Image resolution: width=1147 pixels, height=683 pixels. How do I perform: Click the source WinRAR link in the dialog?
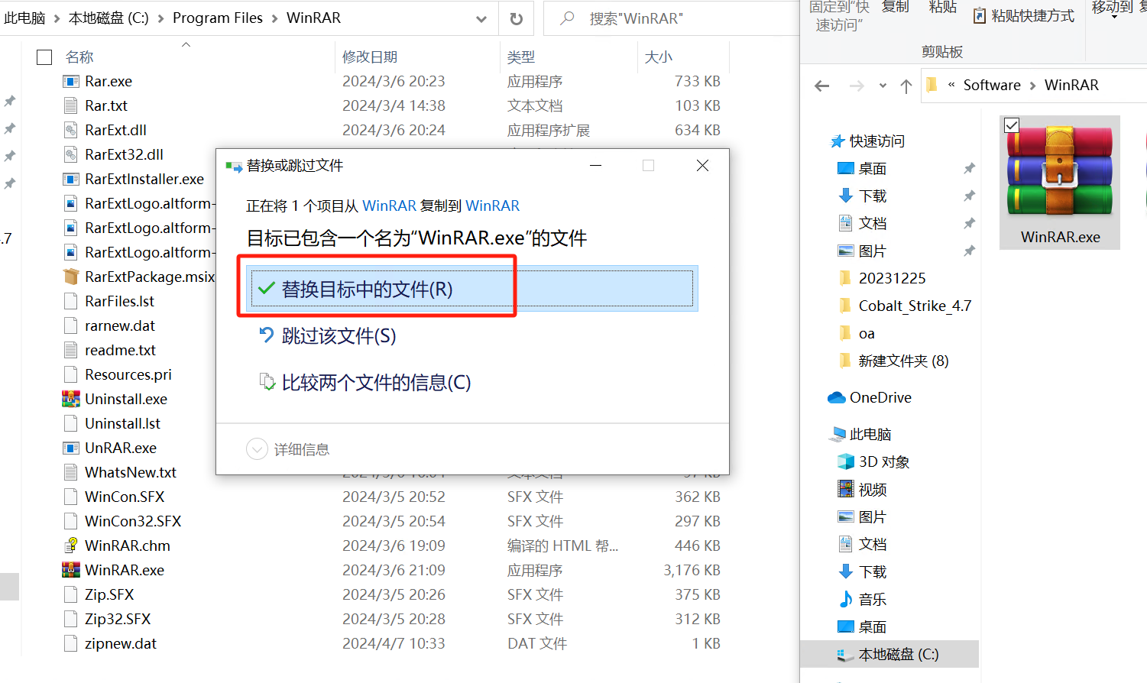pos(389,206)
